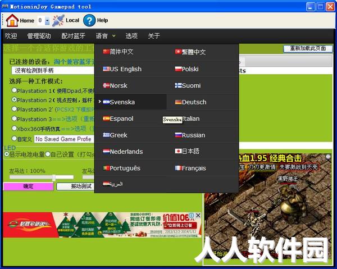Select the 自定义 custom mode radio

(14, 139)
